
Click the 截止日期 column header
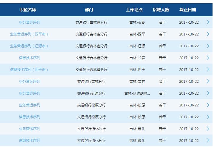[x=187, y=10]
